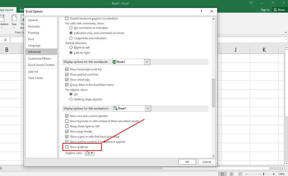288x176 pixels.
Task: Click the dialog scroll up arrow
Action: point(213,19)
